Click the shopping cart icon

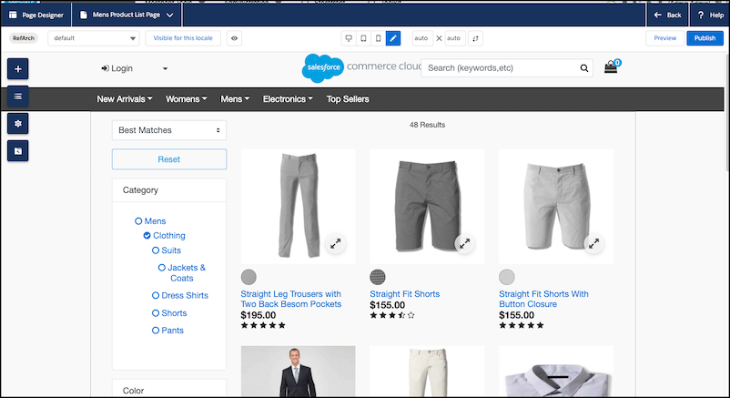click(x=610, y=67)
